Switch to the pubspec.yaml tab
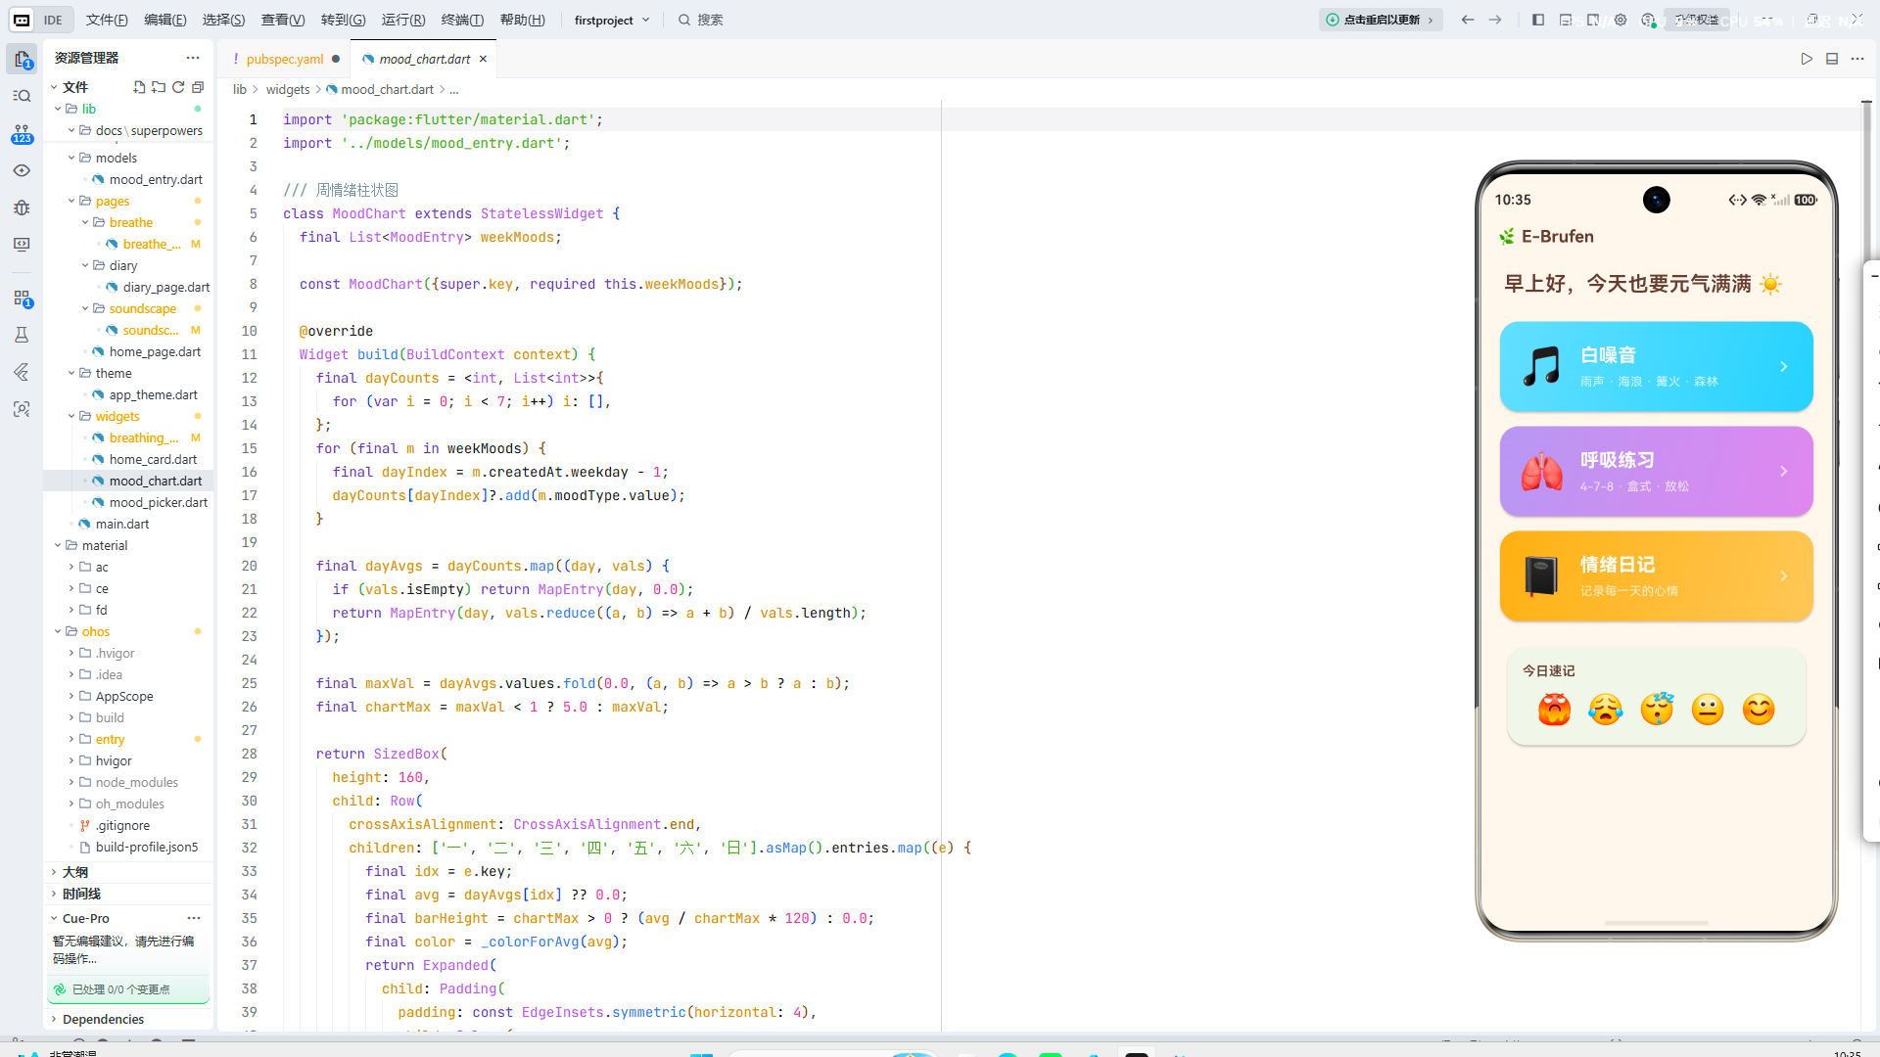This screenshot has width=1880, height=1057. point(284,59)
